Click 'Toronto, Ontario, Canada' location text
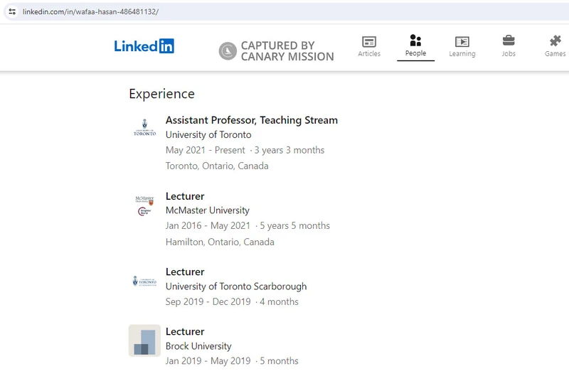The width and height of the screenshot is (569, 381). tap(217, 166)
